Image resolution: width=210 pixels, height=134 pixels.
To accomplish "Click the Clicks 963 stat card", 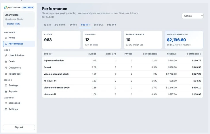I will (x=61, y=40).
